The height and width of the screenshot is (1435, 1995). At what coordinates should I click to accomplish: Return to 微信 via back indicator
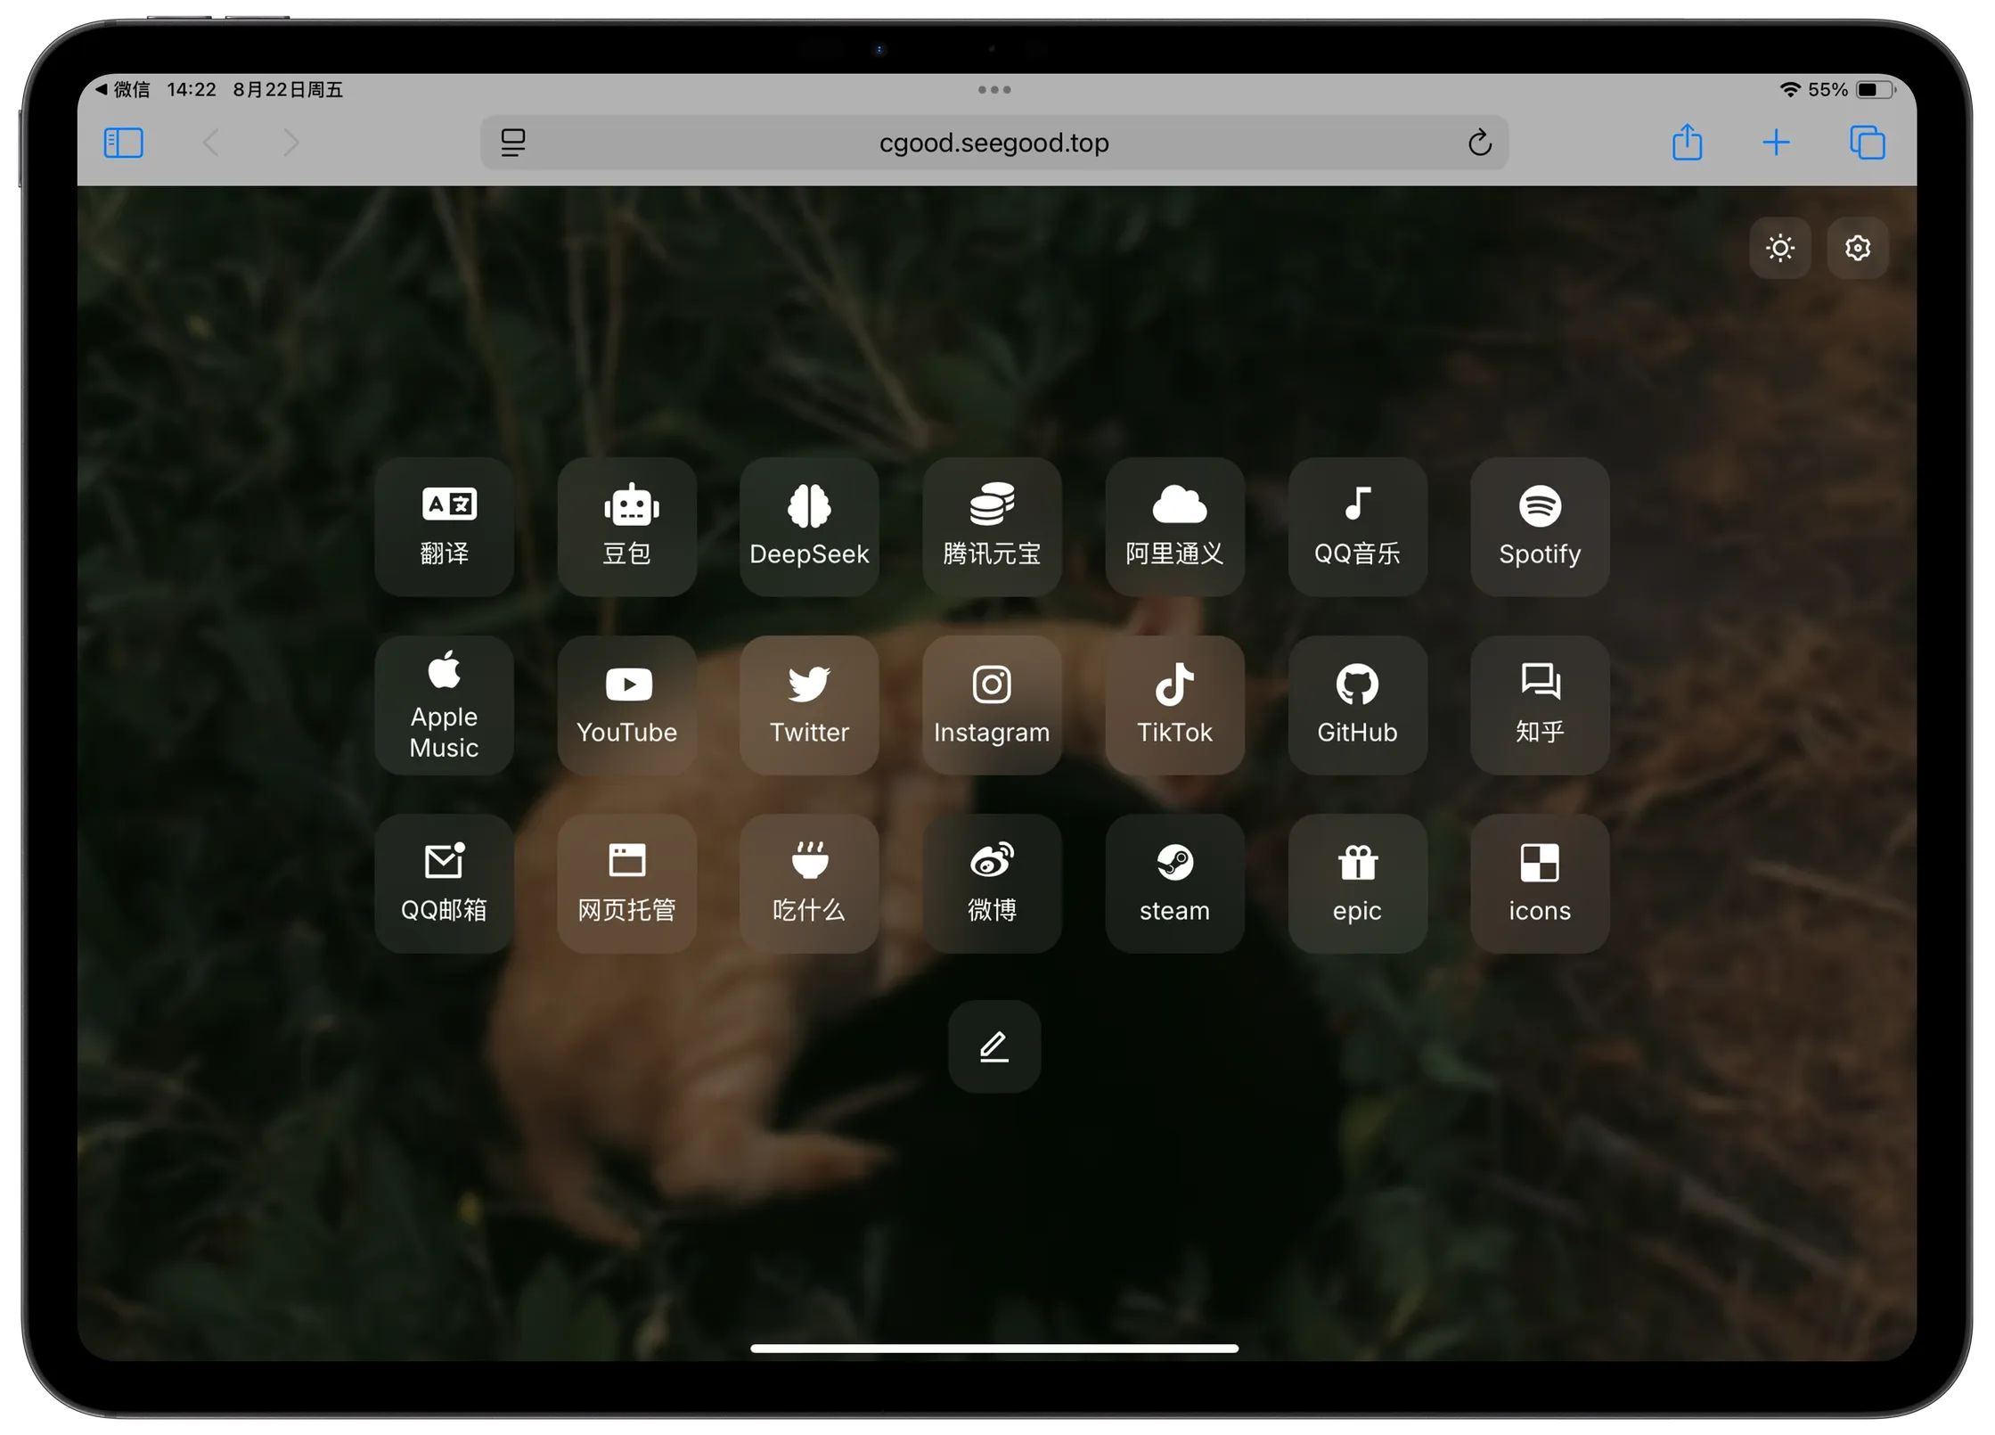[x=122, y=89]
